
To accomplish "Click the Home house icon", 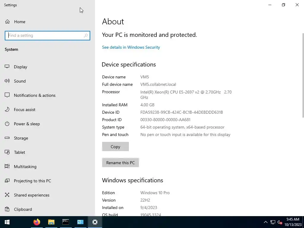I will click(x=7, y=21).
